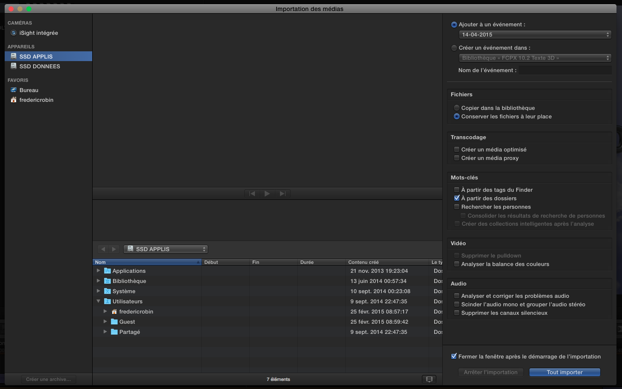Uncheck À partir des dossiers option
Viewport: 622px width, 389px height.
coord(457,199)
